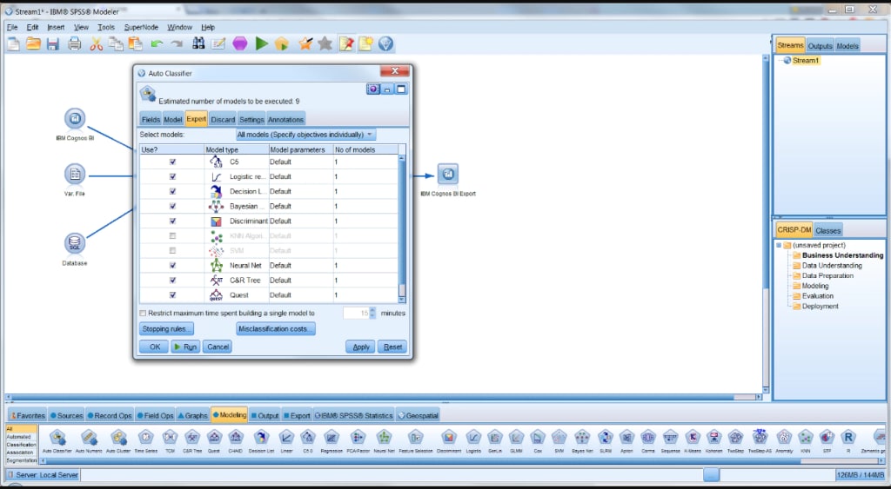Enable restrict maximum time per model checkbox

144,314
